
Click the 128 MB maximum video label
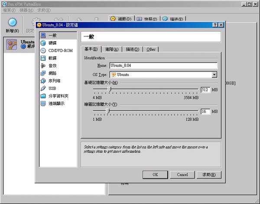[192, 119]
